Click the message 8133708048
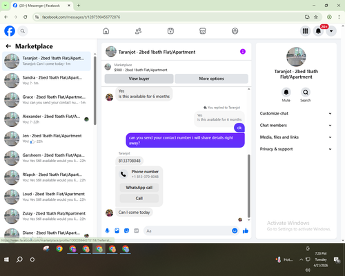 point(129,161)
